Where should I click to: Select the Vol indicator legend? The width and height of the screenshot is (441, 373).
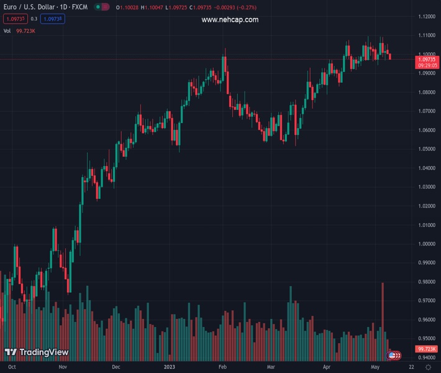(x=7, y=30)
